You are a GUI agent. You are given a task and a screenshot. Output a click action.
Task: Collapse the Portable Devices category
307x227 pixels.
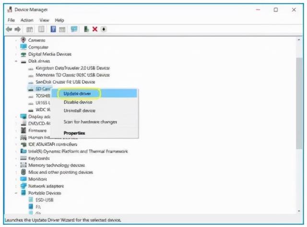16,193
